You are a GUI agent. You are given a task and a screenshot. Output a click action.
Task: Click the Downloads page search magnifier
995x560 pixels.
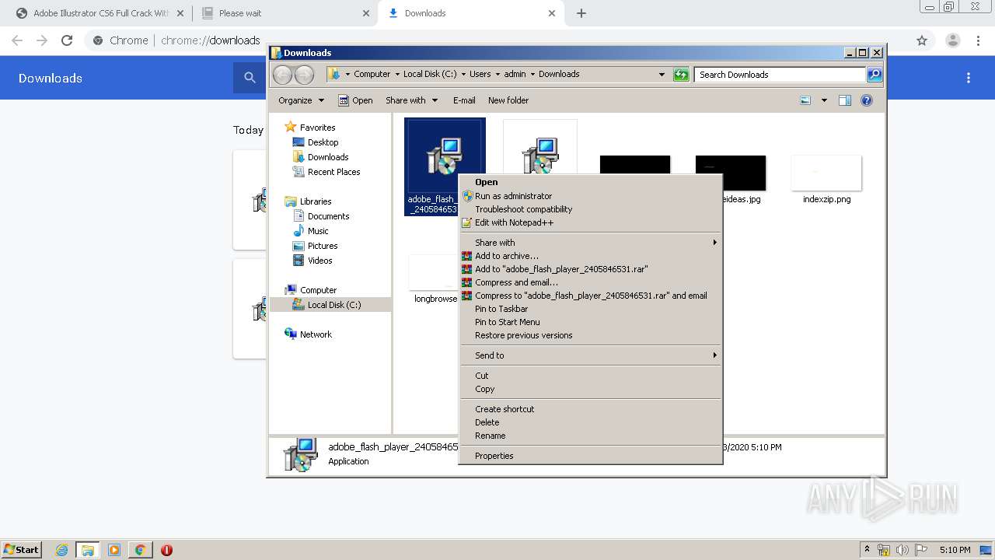(x=250, y=78)
